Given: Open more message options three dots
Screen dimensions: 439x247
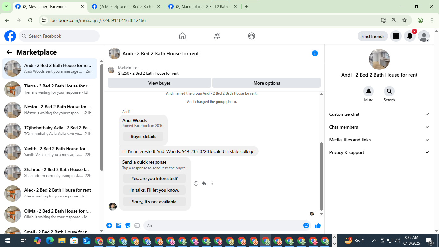Looking at the screenshot, I should (x=212, y=183).
